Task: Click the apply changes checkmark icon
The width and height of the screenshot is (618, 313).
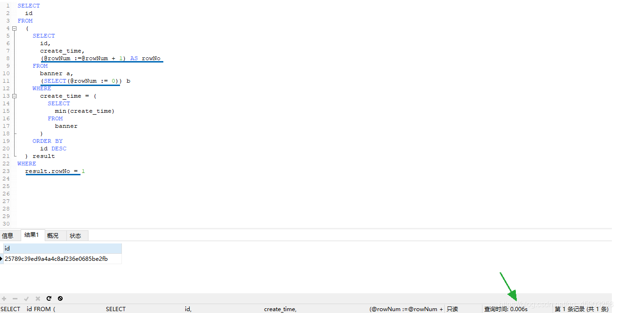Action: click(x=27, y=298)
